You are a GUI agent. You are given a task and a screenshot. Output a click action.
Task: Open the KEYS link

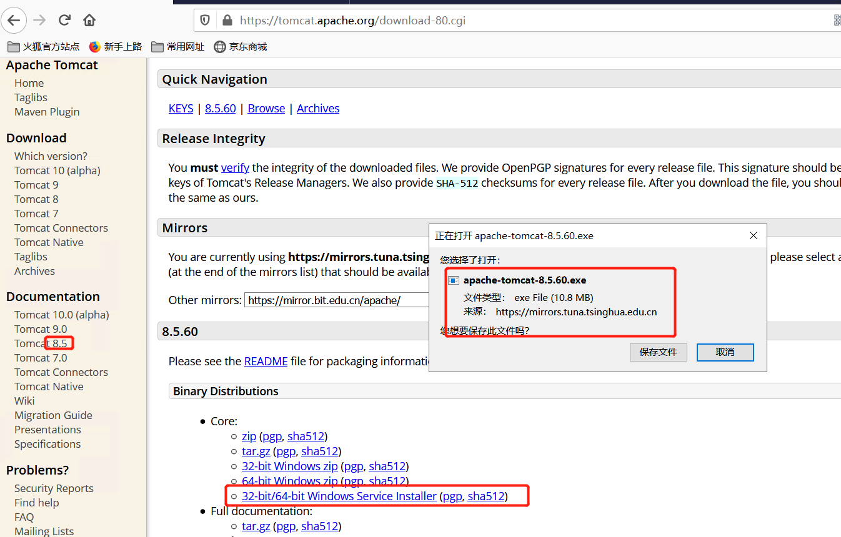coord(181,109)
